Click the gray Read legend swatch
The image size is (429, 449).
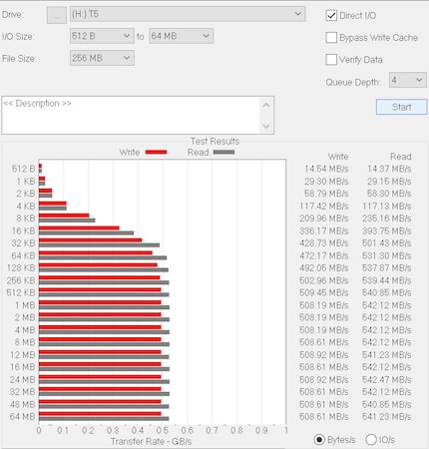pyautogui.click(x=223, y=152)
